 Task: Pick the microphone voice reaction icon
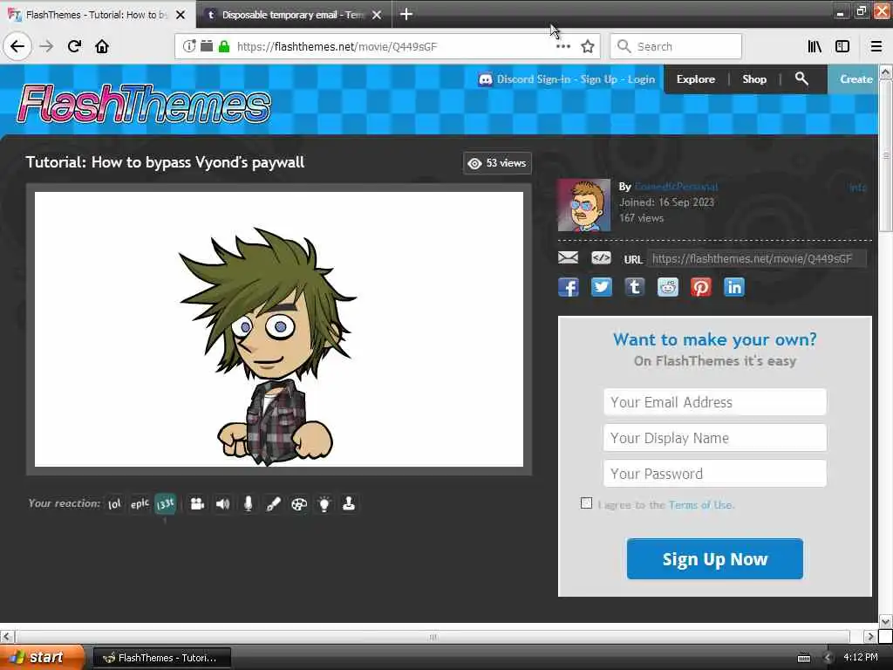click(x=248, y=503)
